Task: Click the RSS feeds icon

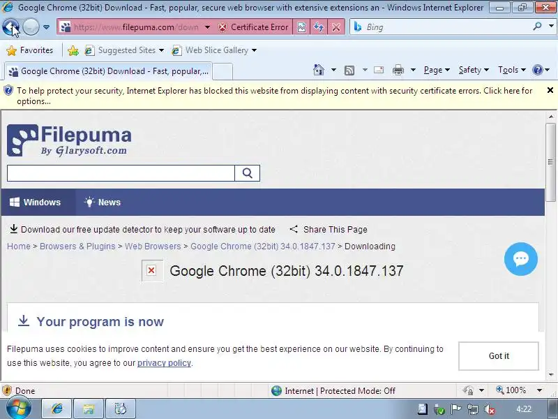Action: [x=349, y=71]
